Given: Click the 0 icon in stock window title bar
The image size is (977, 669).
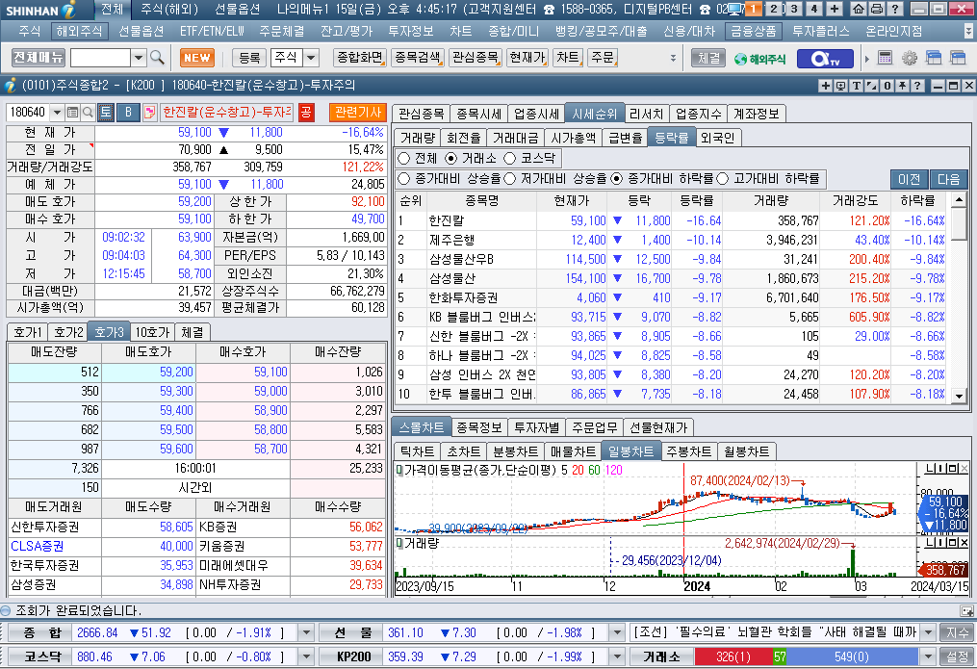Looking at the screenshot, I should (x=887, y=86).
